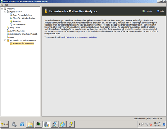Screen dimensions: 167x129
Task: Click the Last Refresh status text
Action: coord(148,119)
